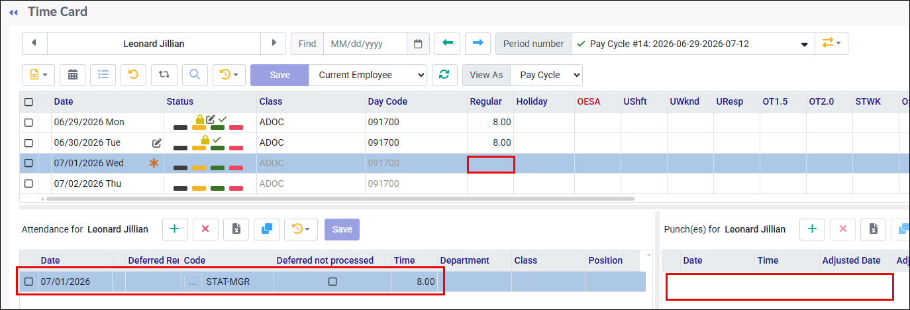Sort by the Date column header in time card grid
This screenshot has height=310, width=910.
pos(64,101)
